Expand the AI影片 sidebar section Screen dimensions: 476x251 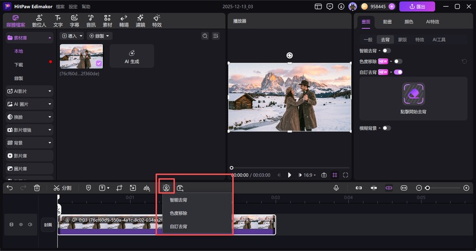click(29, 90)
